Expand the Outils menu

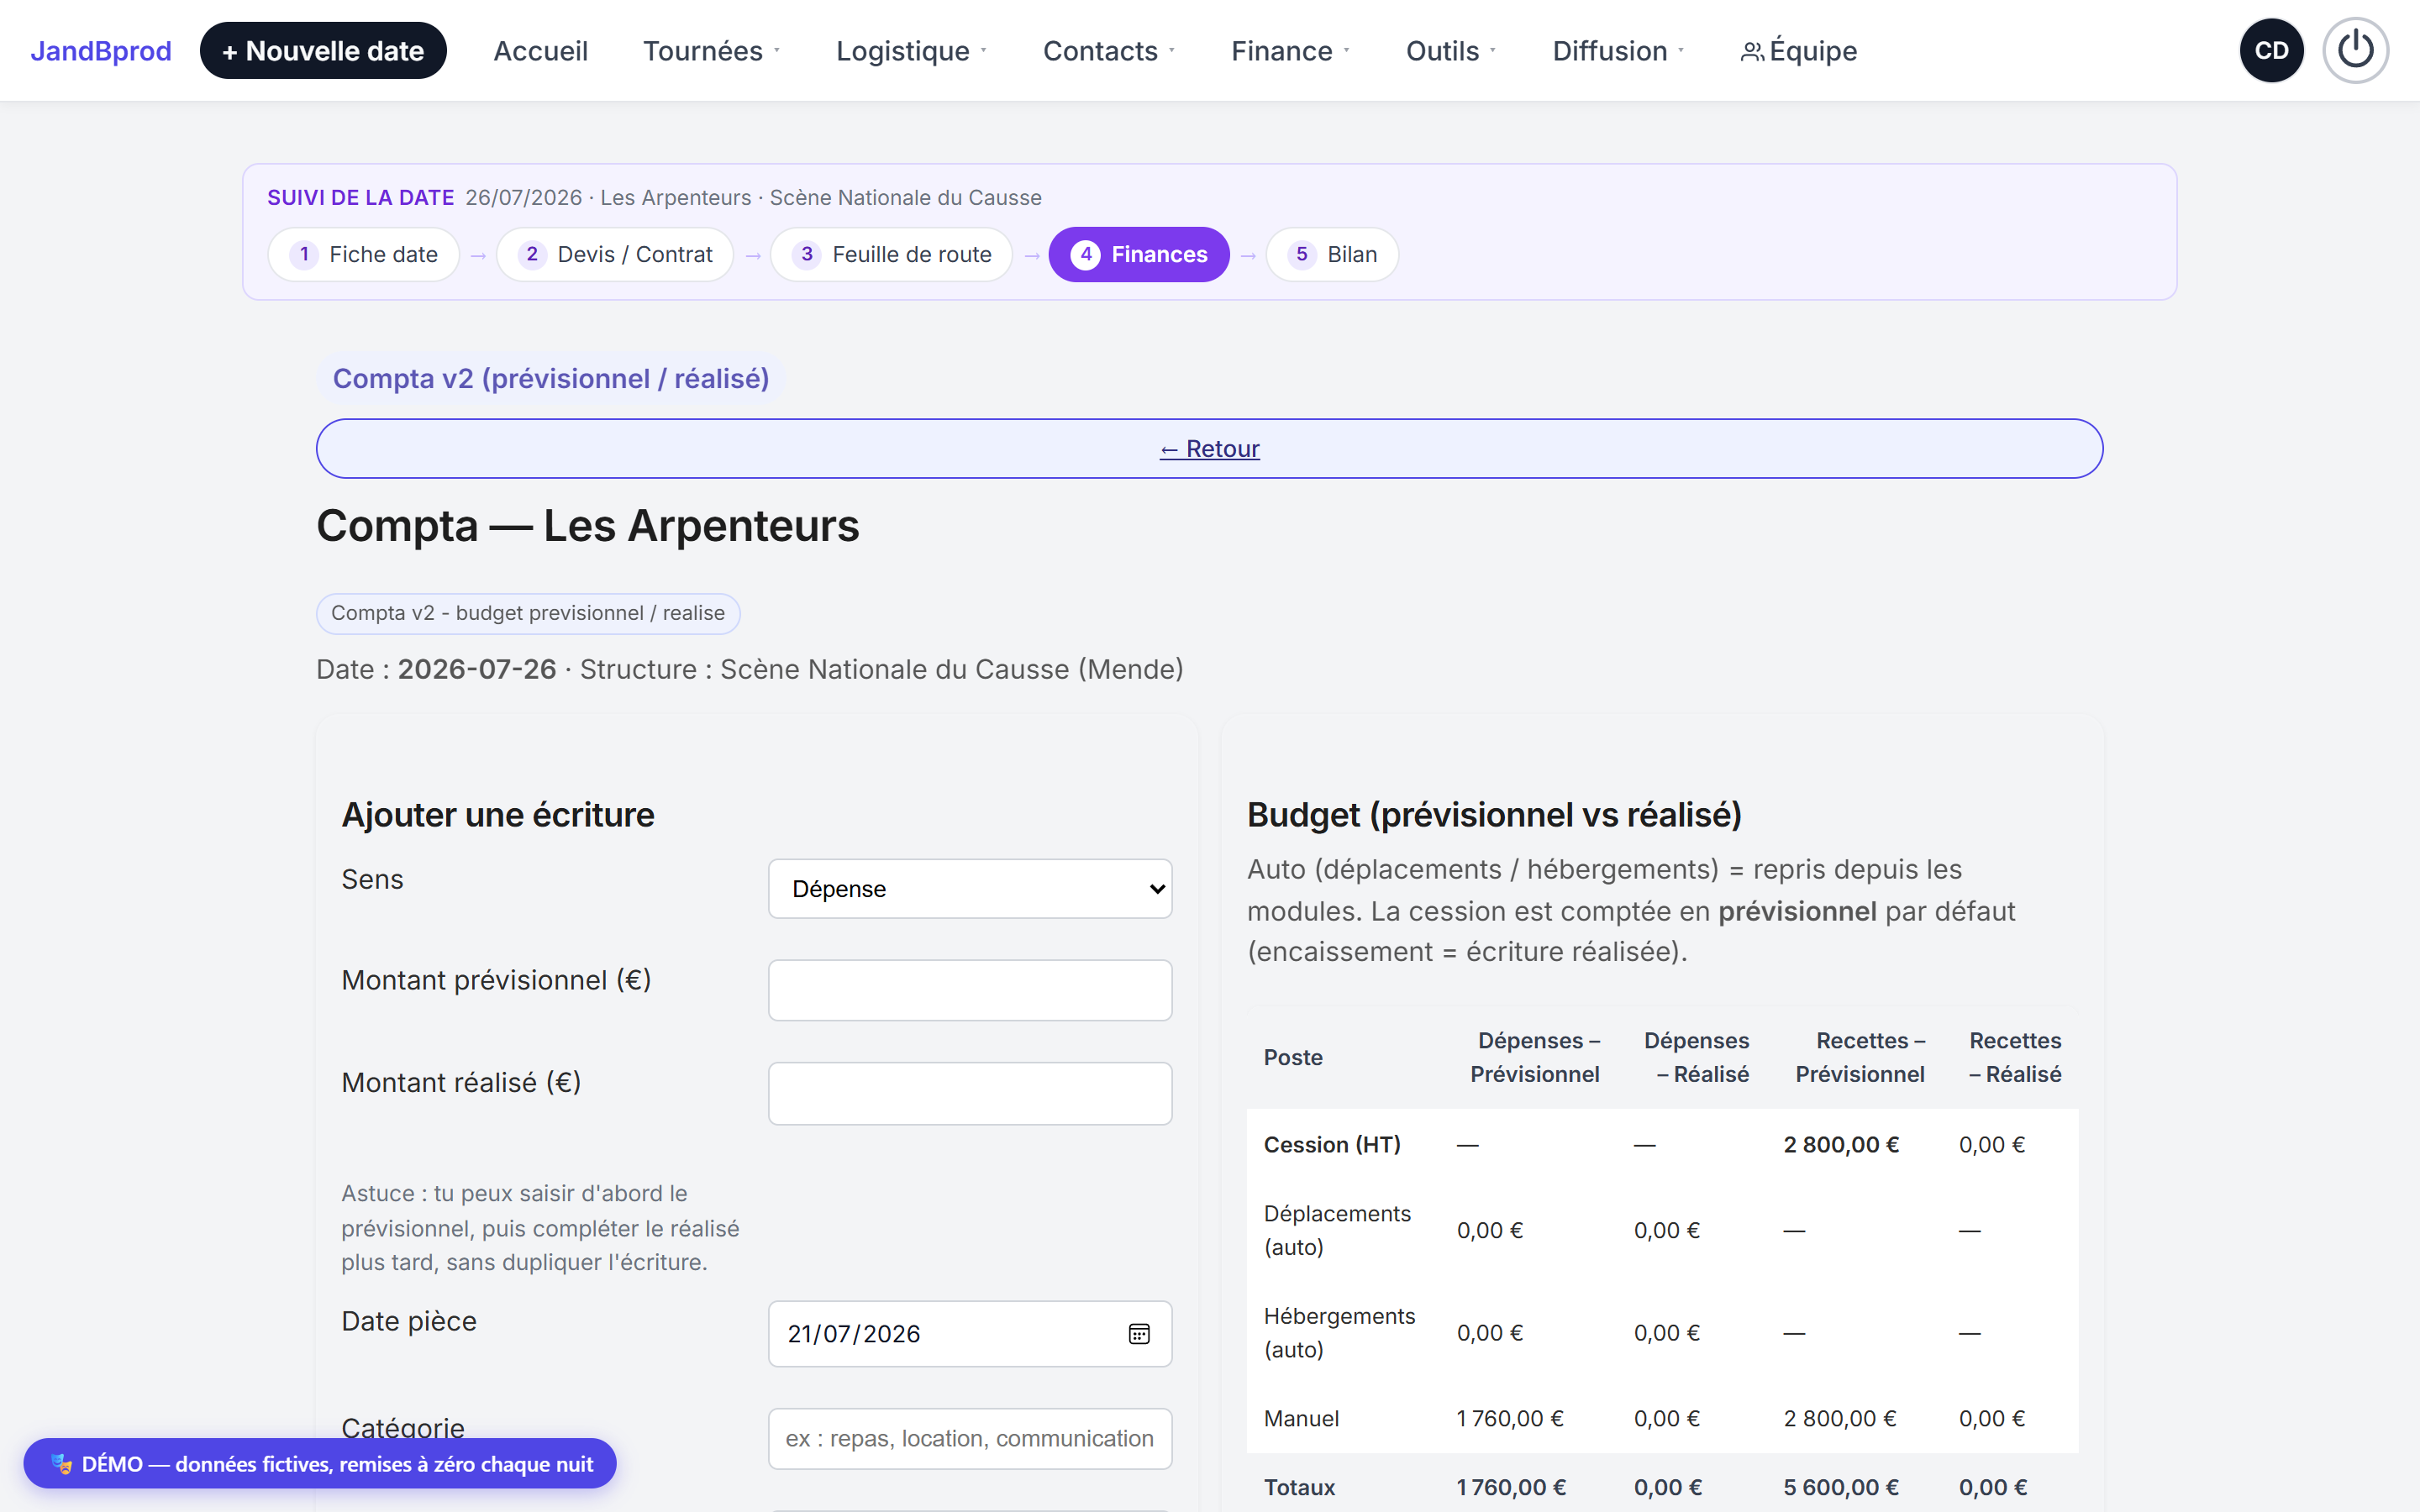pyautogui.click(x=1450, y=51)
